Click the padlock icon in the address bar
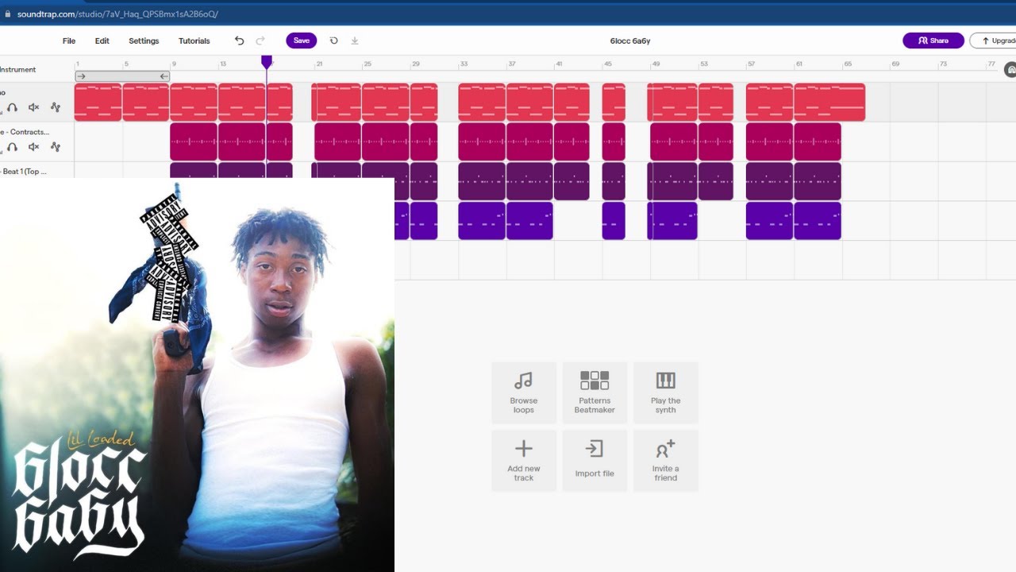The height and width of the screenshot is (572, 1016). click(x=8, y=14)
